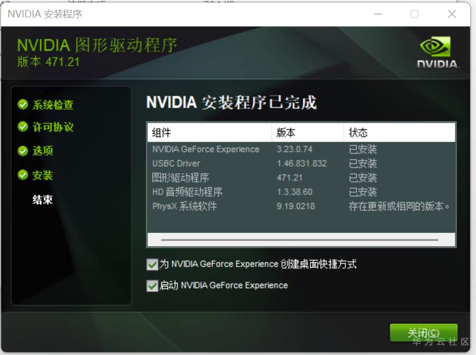Viewport: 476px width, 355px height.
Task: Click version value 3.23.0.74
Action: pos(294,149)
